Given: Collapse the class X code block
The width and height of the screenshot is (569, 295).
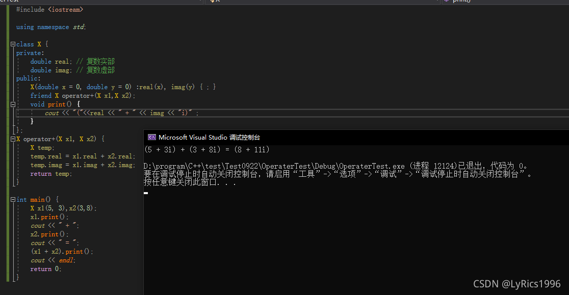Looking at the screenshot, I should [x=13, y=44].
